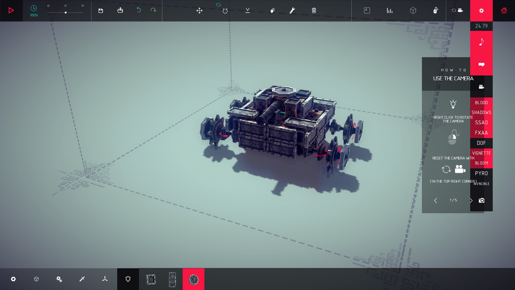Screen dimensions: 515x290
Task: Select the wrench key mapper tool
Action: 292,10
